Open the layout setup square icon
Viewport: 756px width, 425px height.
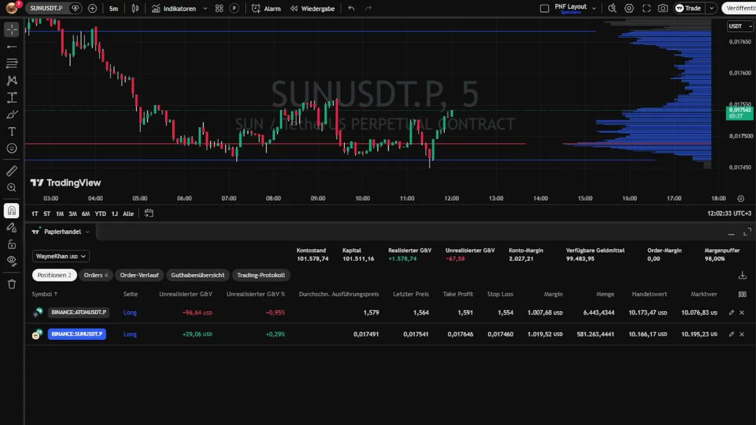coord(545,8)
